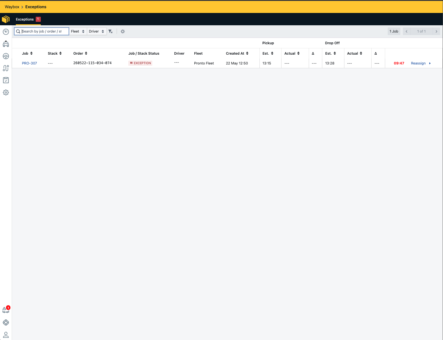This screenshot has height=340, width=443.
Task: Click the Drop Off group header
Action: coord(332,43)
